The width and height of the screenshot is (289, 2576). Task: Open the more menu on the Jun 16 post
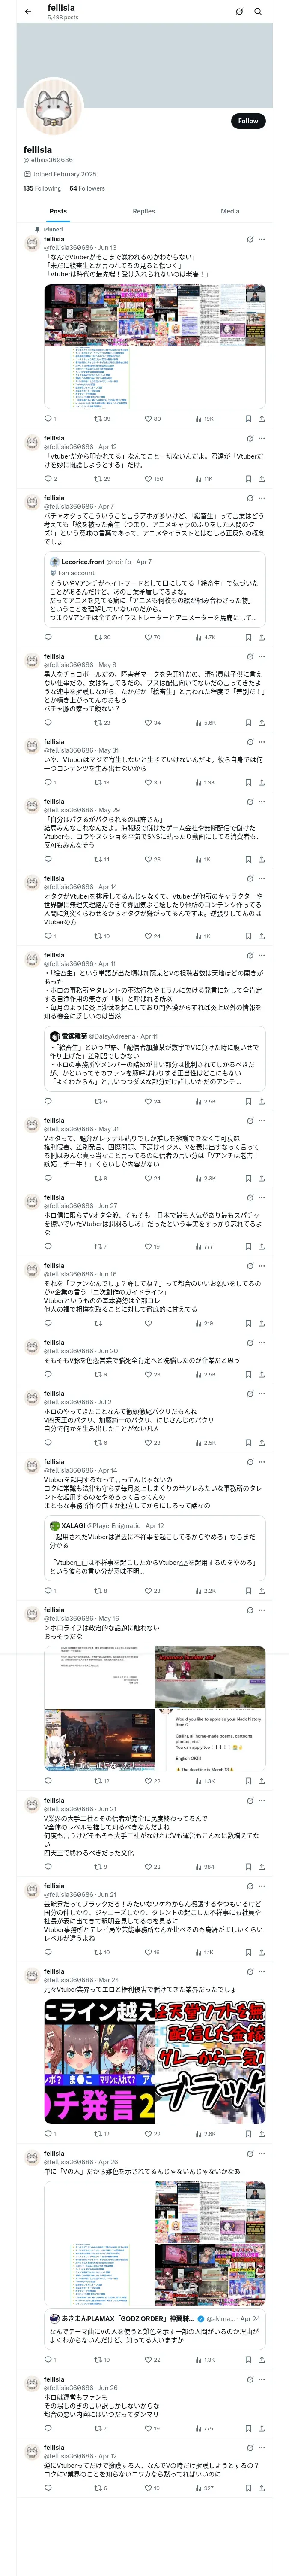tap(262, 1265)
